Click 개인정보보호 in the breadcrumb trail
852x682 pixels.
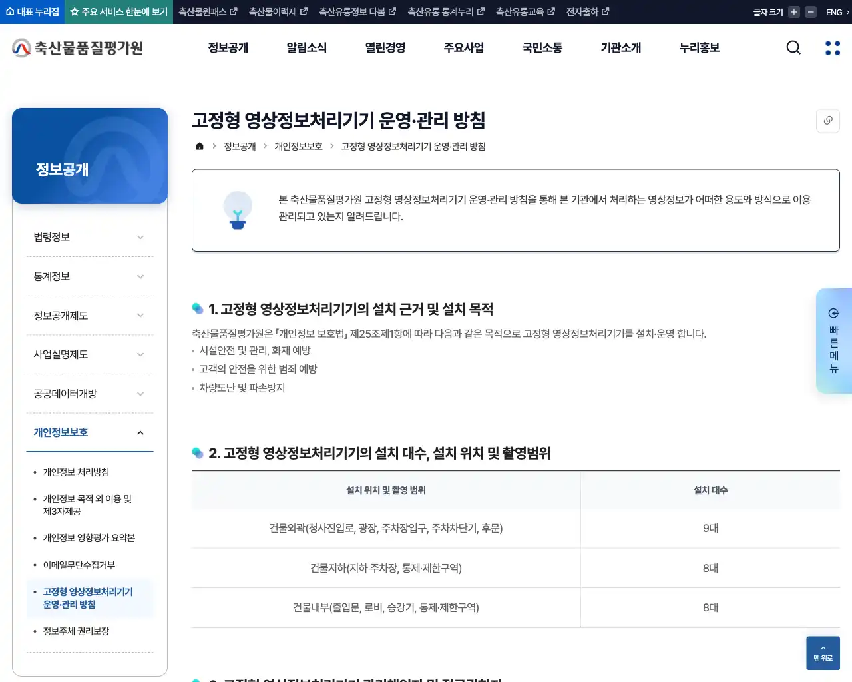(298, 146)
